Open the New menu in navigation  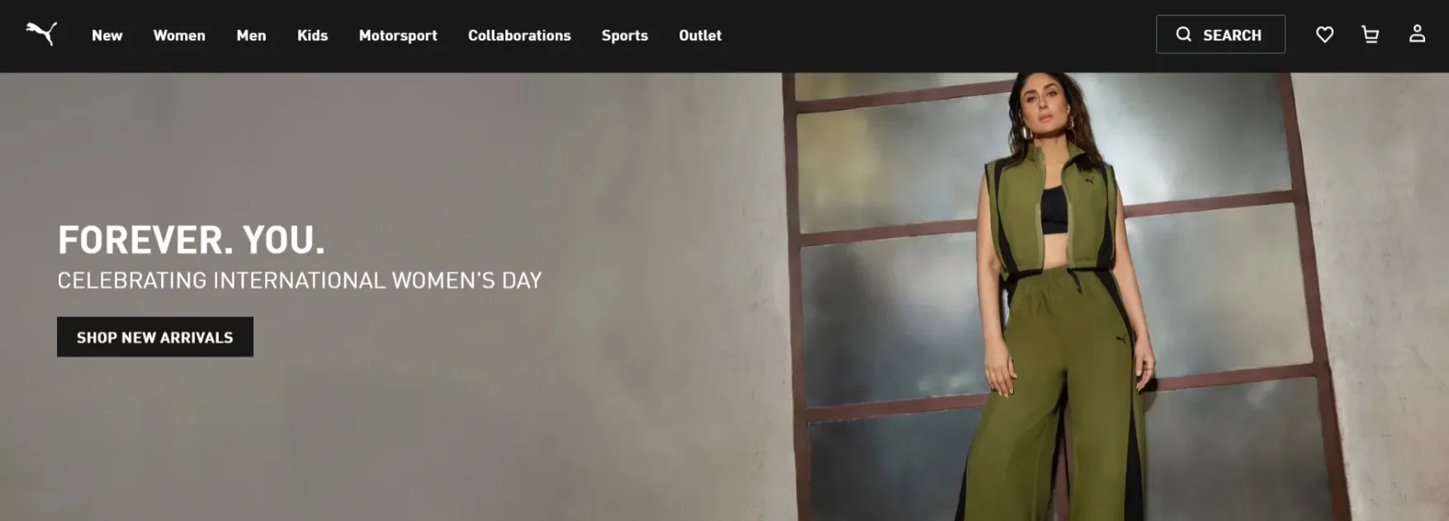coord(107,36)
